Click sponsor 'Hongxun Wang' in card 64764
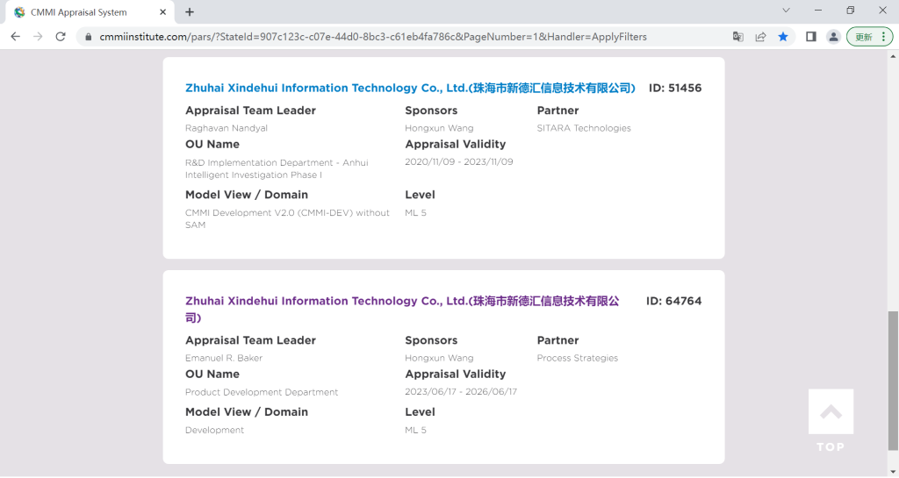This screenshot has width=899, height=478. tap(439, 358)
